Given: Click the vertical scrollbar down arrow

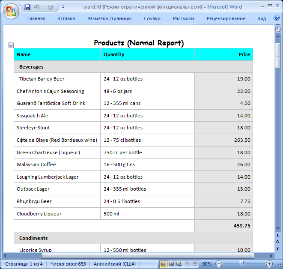Looking at the screenshot, I should tap(277, 229).
